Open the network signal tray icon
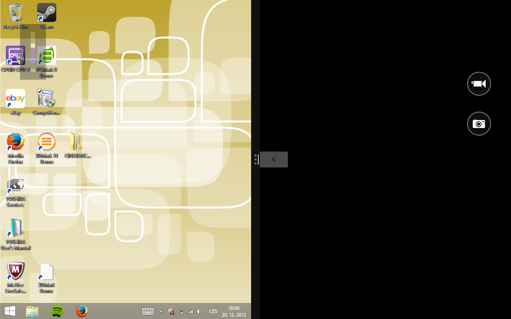 (190, 311)
